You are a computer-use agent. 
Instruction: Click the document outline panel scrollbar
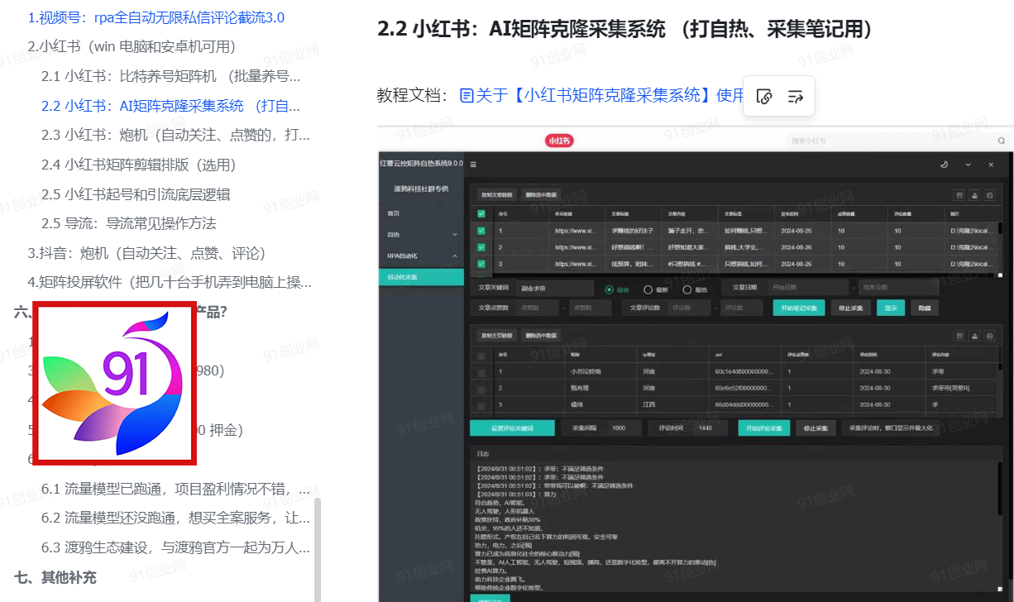(x=318, y=549)
